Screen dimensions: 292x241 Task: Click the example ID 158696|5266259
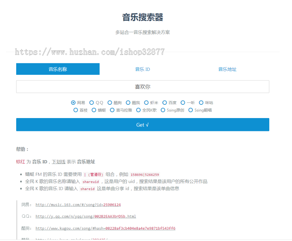tap(145, 175)
